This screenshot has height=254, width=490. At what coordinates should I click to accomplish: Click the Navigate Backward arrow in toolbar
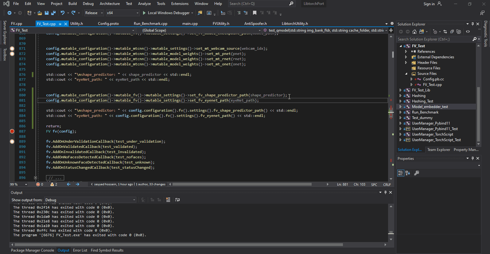pos(10,13)
